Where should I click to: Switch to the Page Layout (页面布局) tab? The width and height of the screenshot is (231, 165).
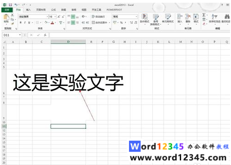point(41,10)
